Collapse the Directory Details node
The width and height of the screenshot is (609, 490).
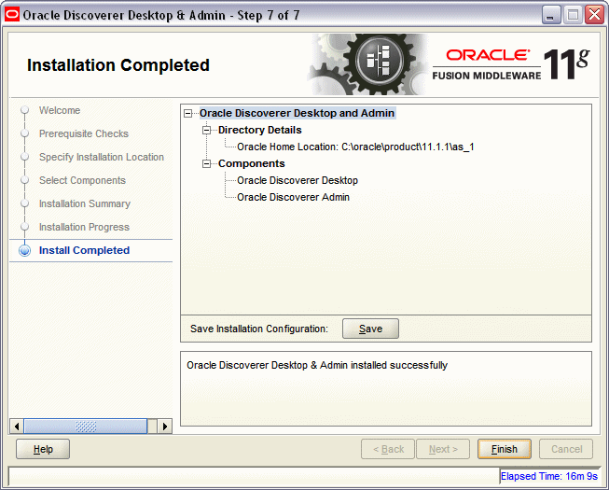tap(207, 130)
